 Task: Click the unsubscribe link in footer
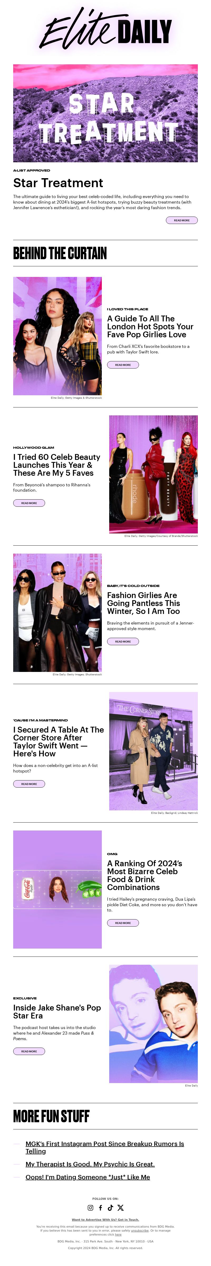[x=140, y=1231]
